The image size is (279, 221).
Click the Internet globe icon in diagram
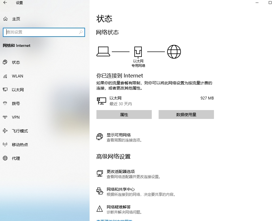174,52
